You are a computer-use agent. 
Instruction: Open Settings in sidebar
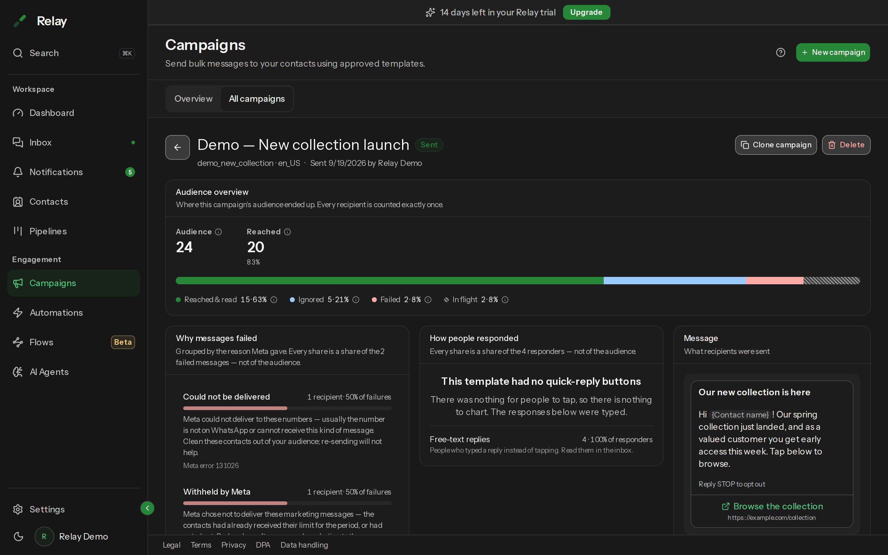(73, 509)
